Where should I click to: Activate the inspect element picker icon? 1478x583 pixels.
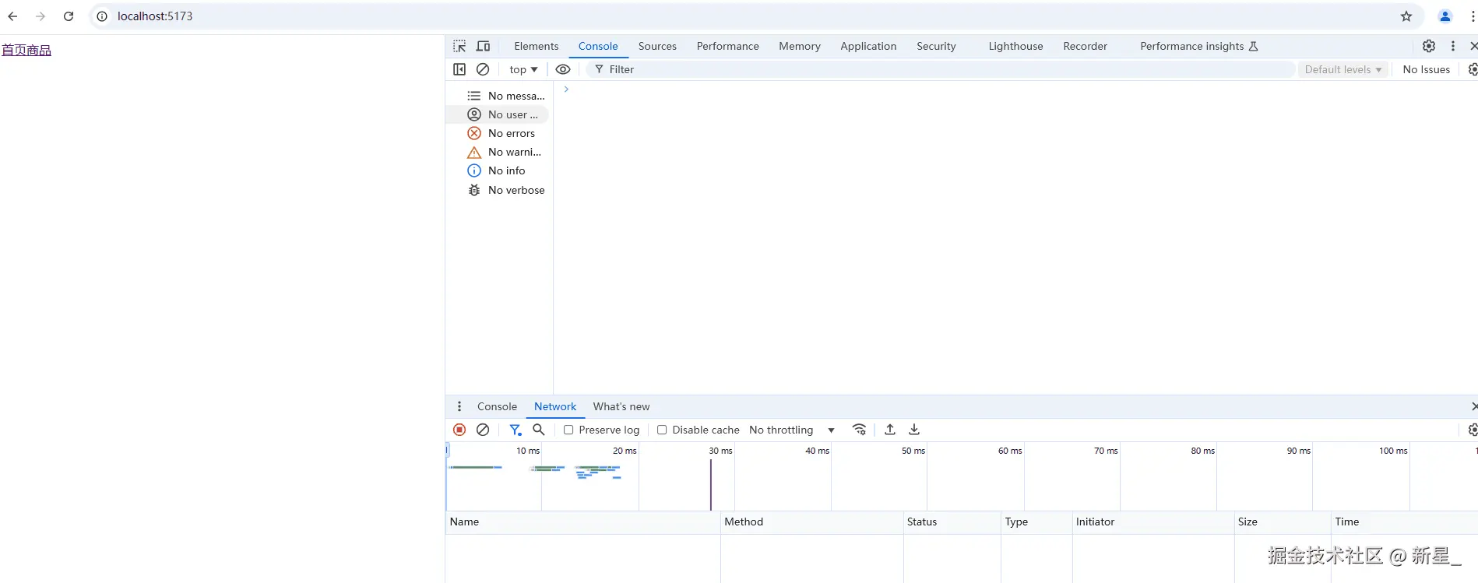pos(459,46)
